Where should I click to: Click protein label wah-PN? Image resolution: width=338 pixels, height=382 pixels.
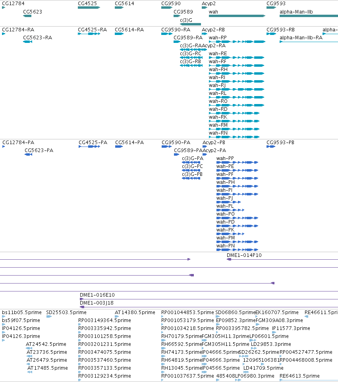[226, 246]
